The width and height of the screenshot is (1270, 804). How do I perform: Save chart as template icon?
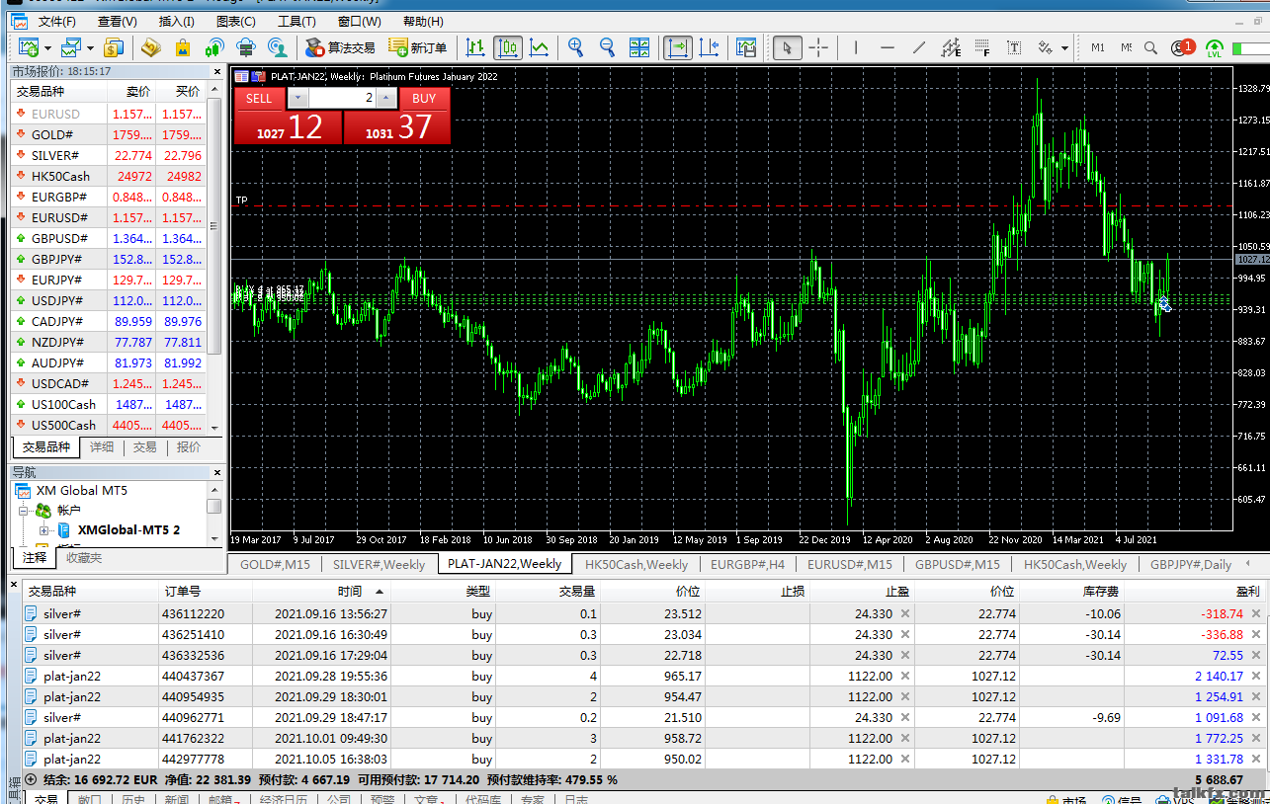pyautogui.click(x=746, y=47)
